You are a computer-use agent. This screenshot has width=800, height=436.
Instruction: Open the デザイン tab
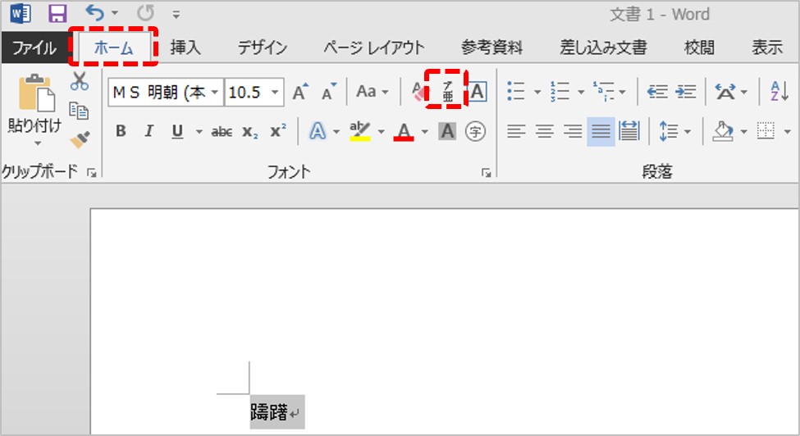point(263,48)
